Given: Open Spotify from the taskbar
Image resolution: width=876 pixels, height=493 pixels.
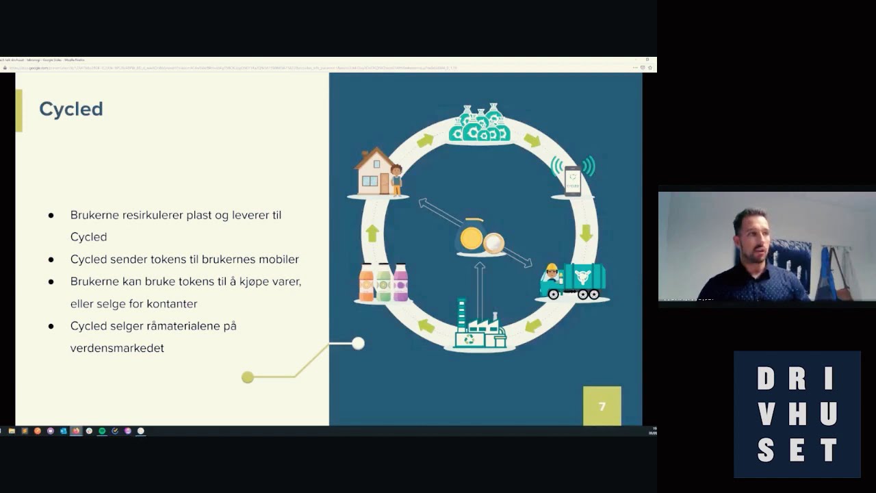Looking at the screenshot, I should tap(102, 431).
